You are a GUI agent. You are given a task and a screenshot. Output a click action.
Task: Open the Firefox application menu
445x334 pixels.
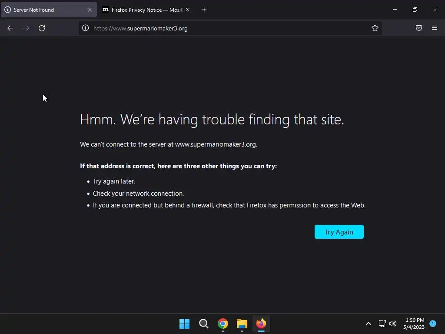point(435,28)
